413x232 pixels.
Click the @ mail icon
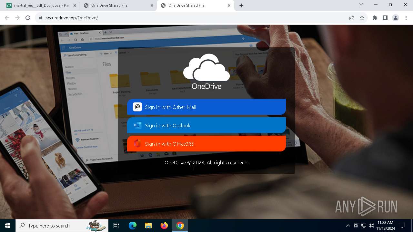point(137,107)
